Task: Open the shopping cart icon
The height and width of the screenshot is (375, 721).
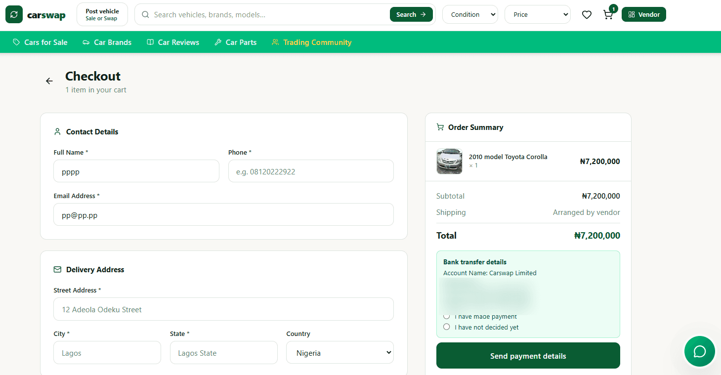Action: pos(608,15)
